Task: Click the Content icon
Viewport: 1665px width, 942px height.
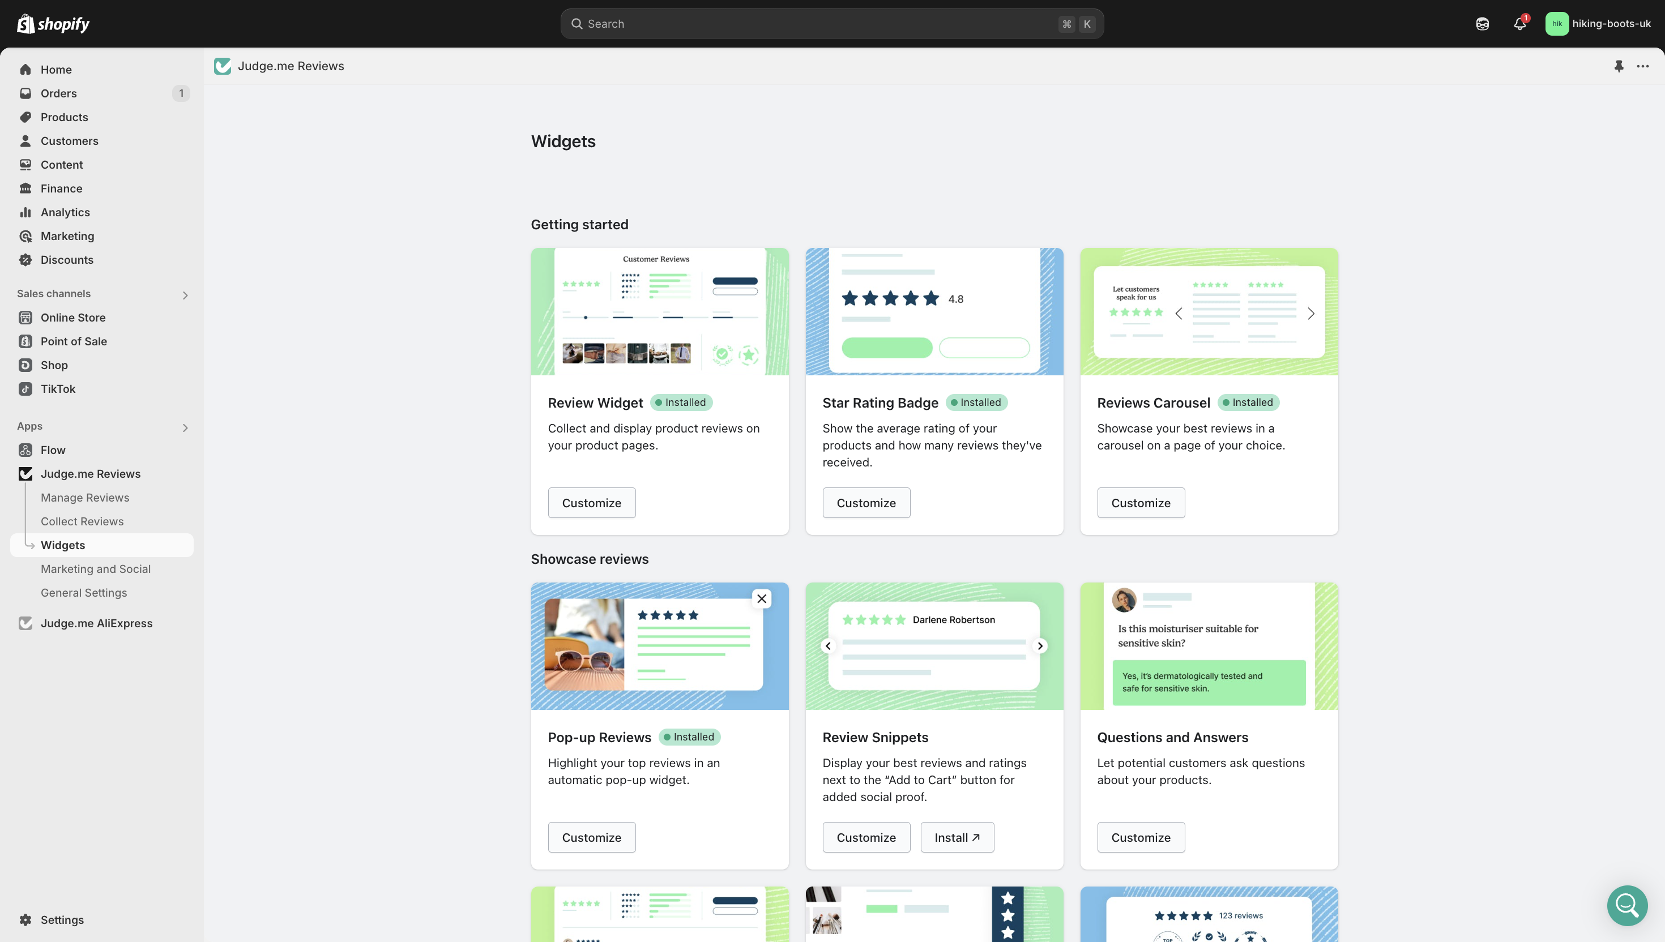Action: click(x=25, y=164)
